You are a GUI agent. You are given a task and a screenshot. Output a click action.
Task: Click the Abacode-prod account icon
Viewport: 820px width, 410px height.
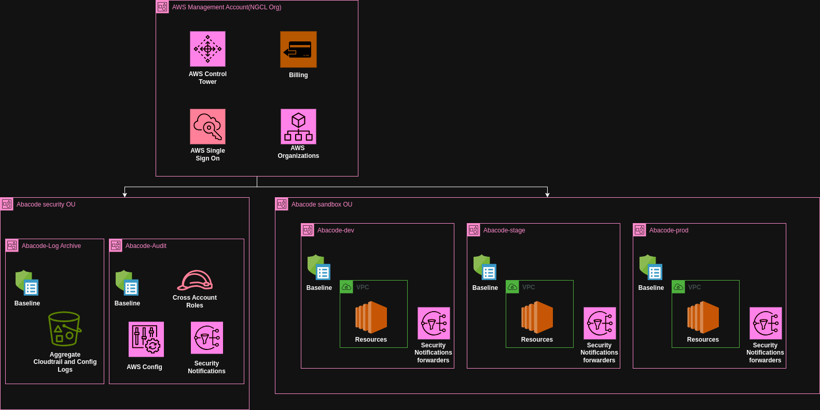click(x=640, y=230)
